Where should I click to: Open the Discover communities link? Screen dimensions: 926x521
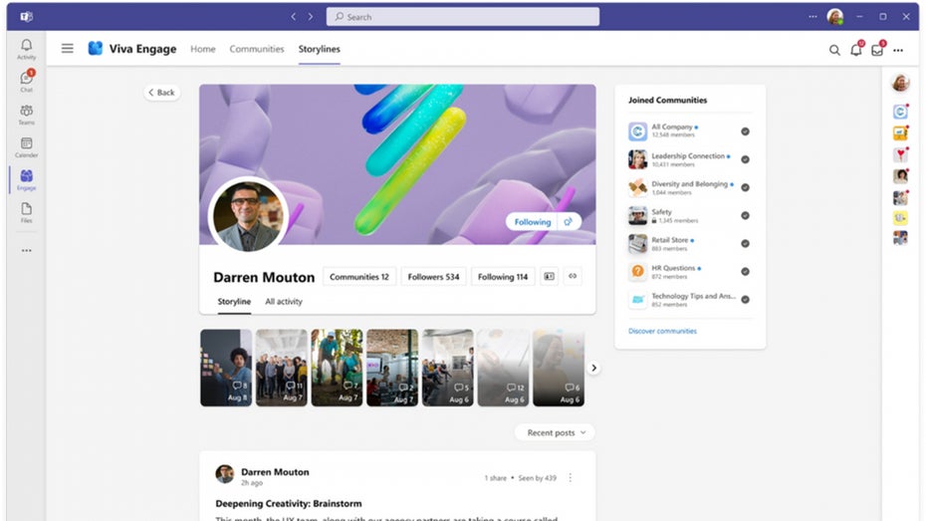pyautogui.click(x=662, y=331)
